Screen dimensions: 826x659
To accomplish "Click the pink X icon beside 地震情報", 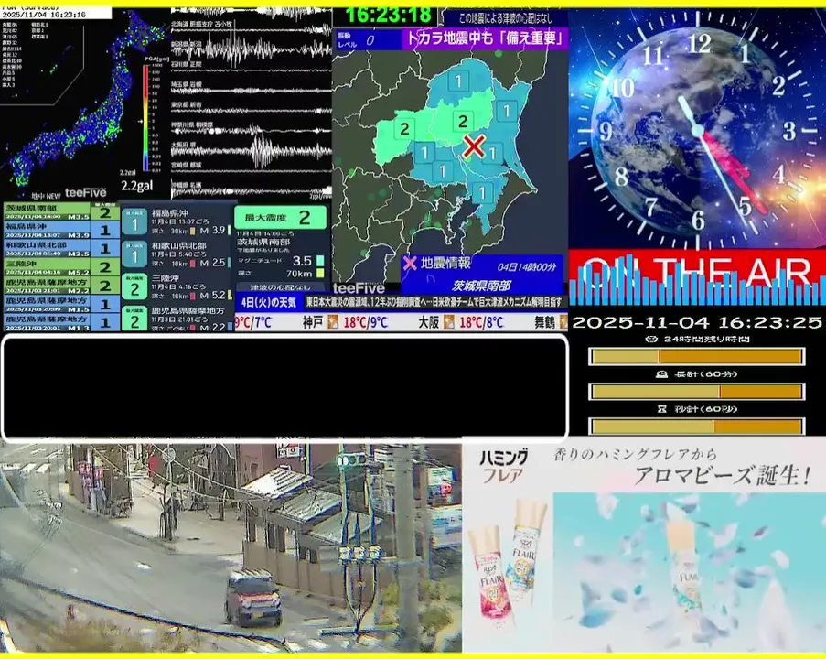I will coord(410,263).
